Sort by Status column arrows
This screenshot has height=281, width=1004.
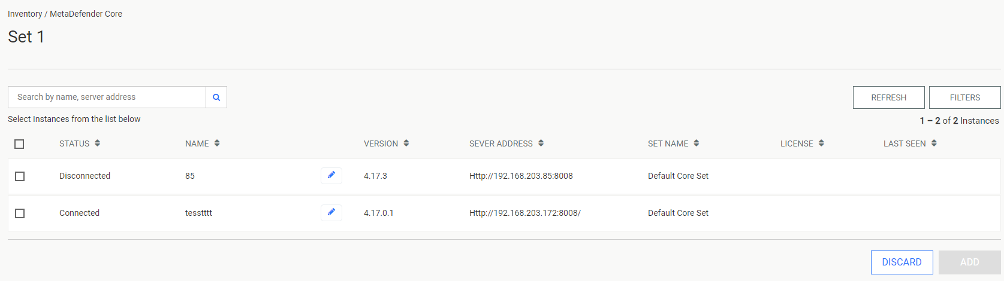tap(97, 143)
